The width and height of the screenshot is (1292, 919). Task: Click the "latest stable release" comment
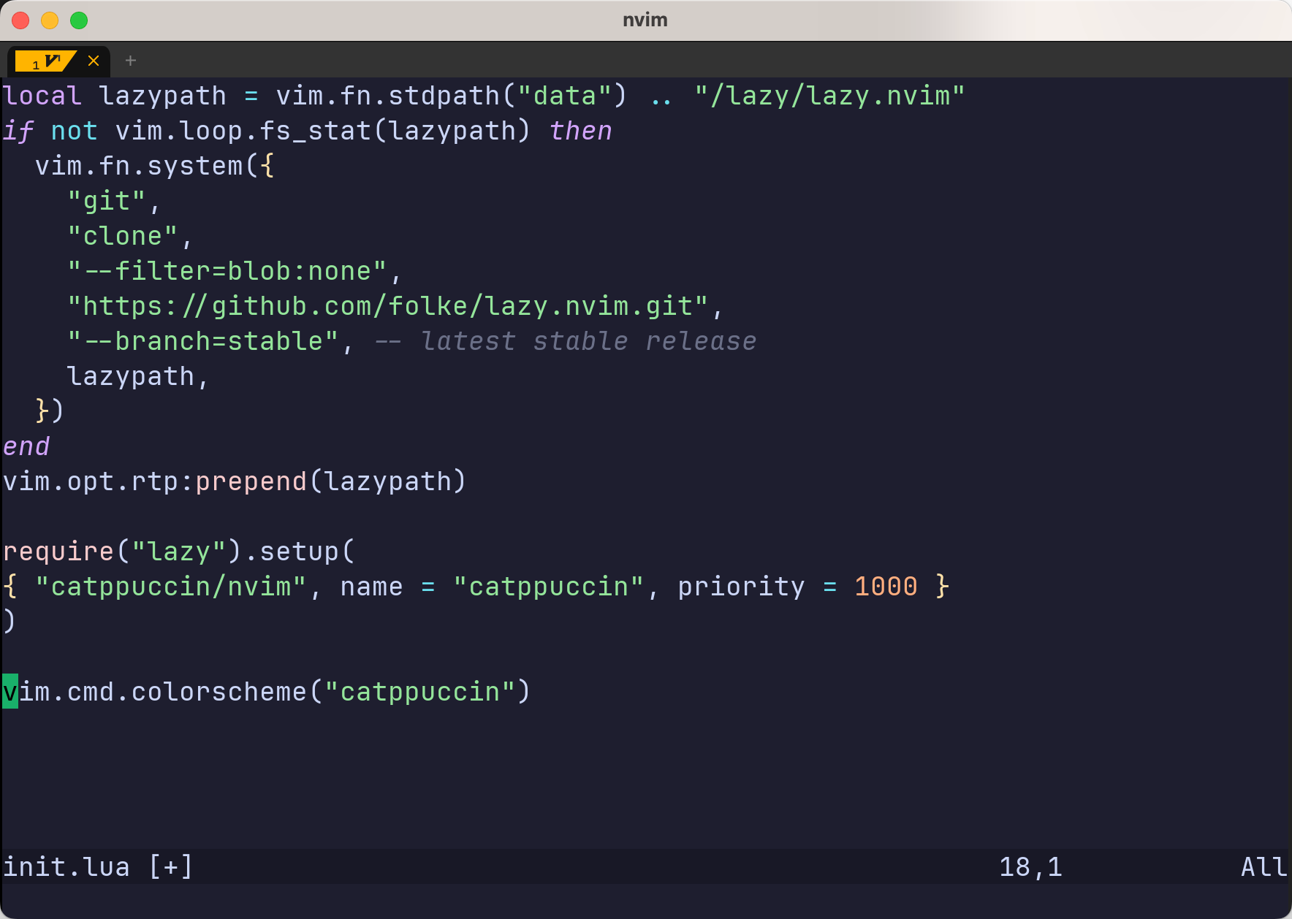tap(588, 342)
